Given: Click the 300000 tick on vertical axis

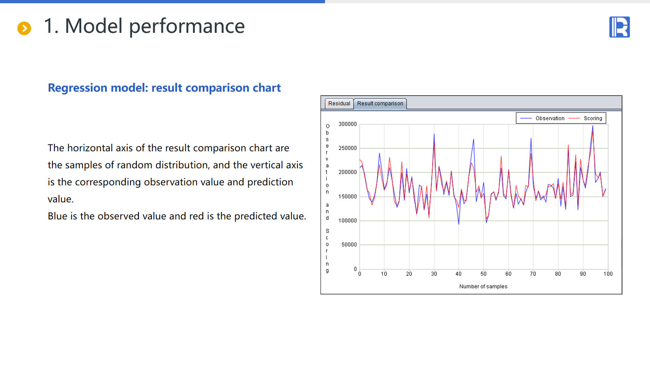Looking at the screenshot, I should coord(347,124).
